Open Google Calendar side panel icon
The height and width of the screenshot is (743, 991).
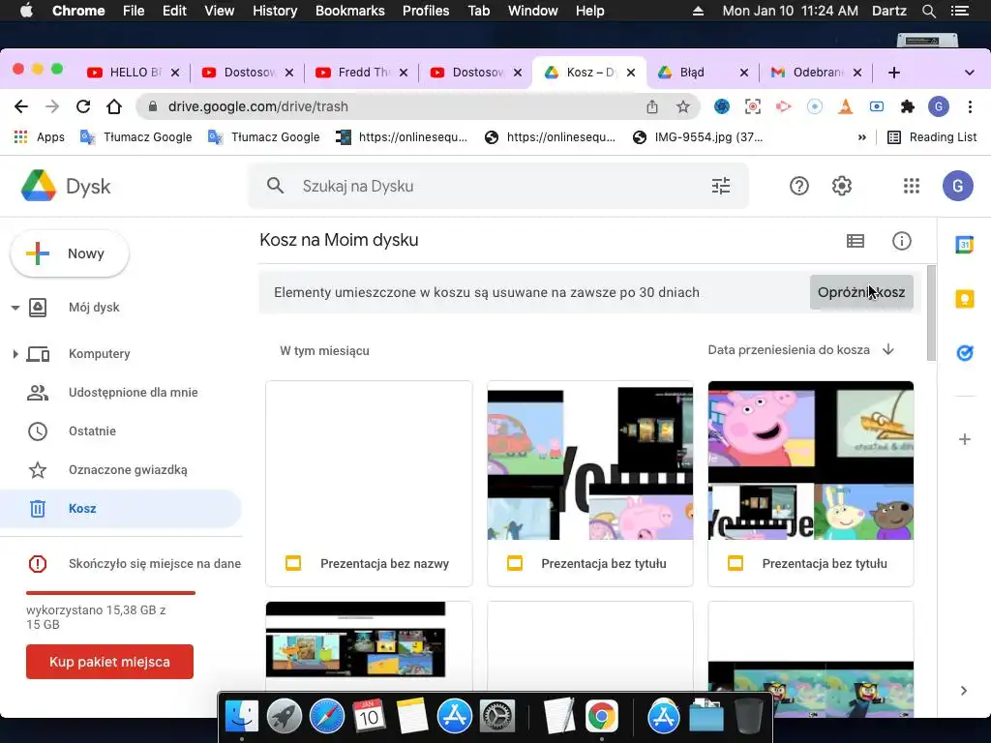coord(965,245)
